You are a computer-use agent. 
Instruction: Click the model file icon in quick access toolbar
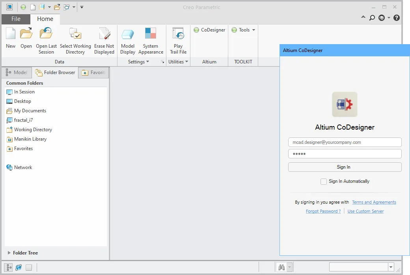pos(42,7)
